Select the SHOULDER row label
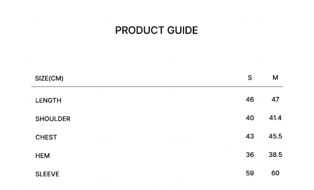314x190 pixels. (x=53, y=119)
